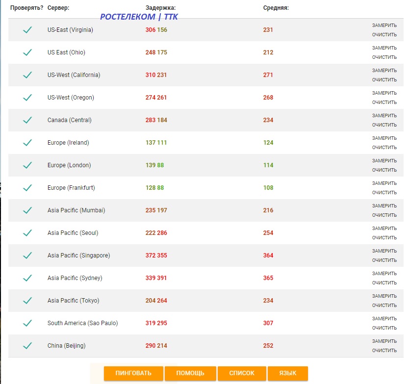Click ЗАМЕРИТЬ for US-West (Oregon)
Image resolution: width=409 pixels, height=384 pixels.
point(384,93)
